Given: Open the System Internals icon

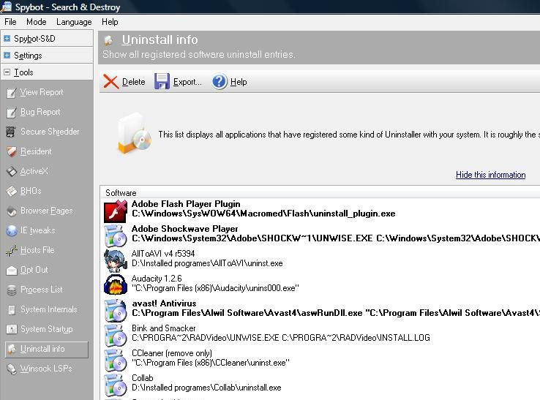Looking at the screenshot, I should 11,310.
